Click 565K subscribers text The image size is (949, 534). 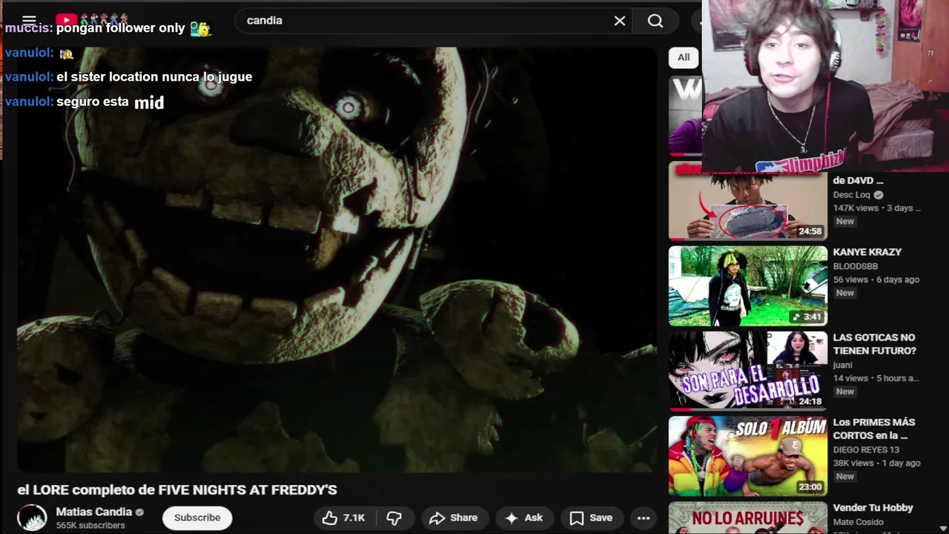tap(90, 526)
